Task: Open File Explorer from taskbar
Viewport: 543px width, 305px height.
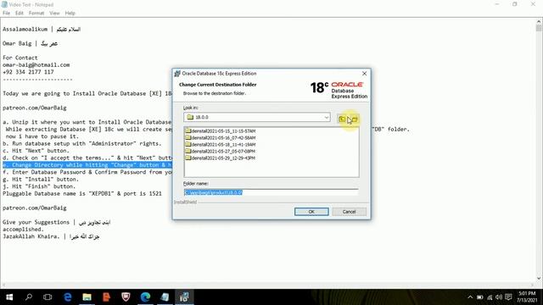Action: tap(87, 297)
